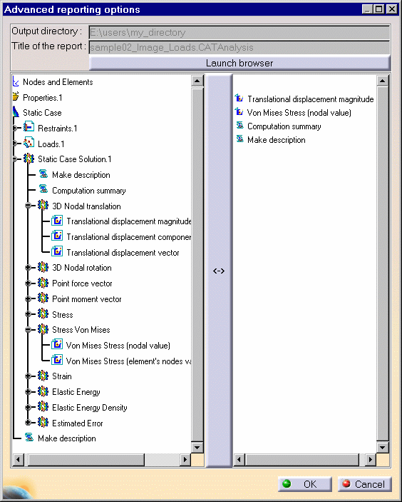Select Von Mises Stress (nodal value) icon in left tree

click(57, 344)
